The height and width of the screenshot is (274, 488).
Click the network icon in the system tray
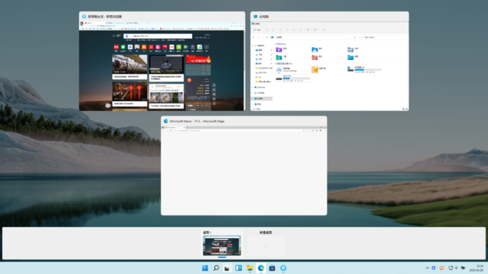(x=450, y=268)
